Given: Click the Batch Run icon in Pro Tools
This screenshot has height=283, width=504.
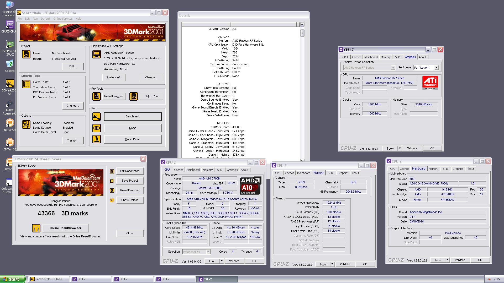Looking at the screenshot, I should point(134,96).
